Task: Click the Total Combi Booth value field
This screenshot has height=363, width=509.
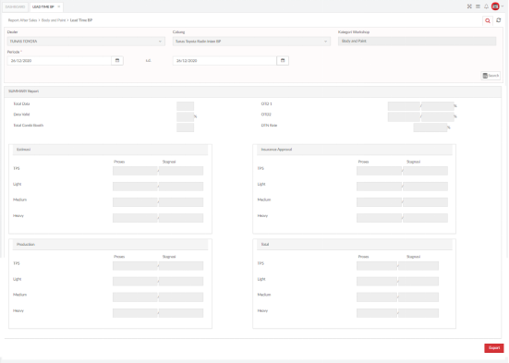Action: [x=185, y=127]
